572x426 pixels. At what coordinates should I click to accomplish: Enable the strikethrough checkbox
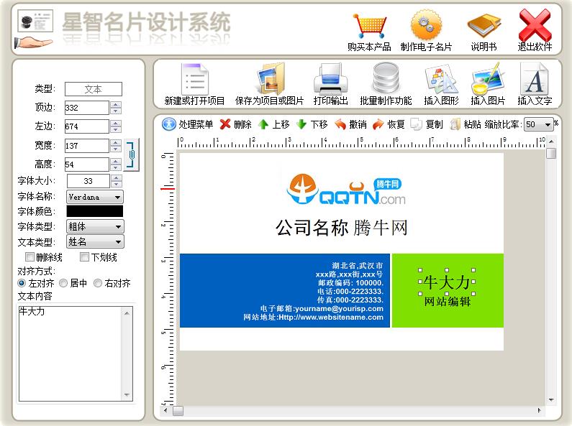pos(30,257)
